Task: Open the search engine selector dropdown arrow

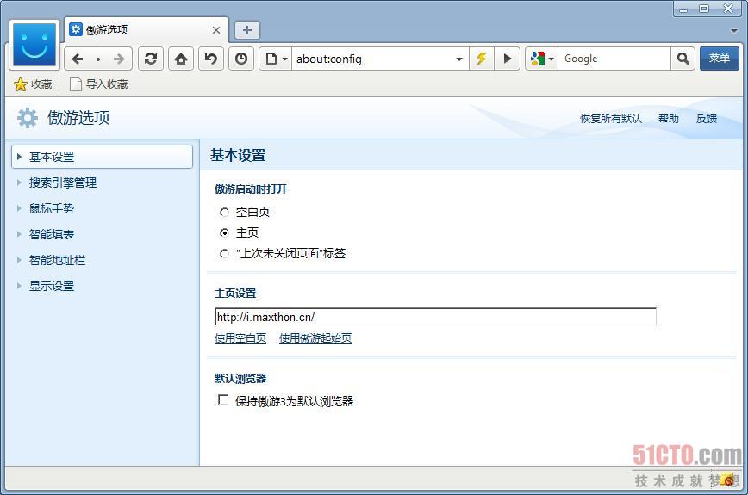Action: (x=551, y=59)
